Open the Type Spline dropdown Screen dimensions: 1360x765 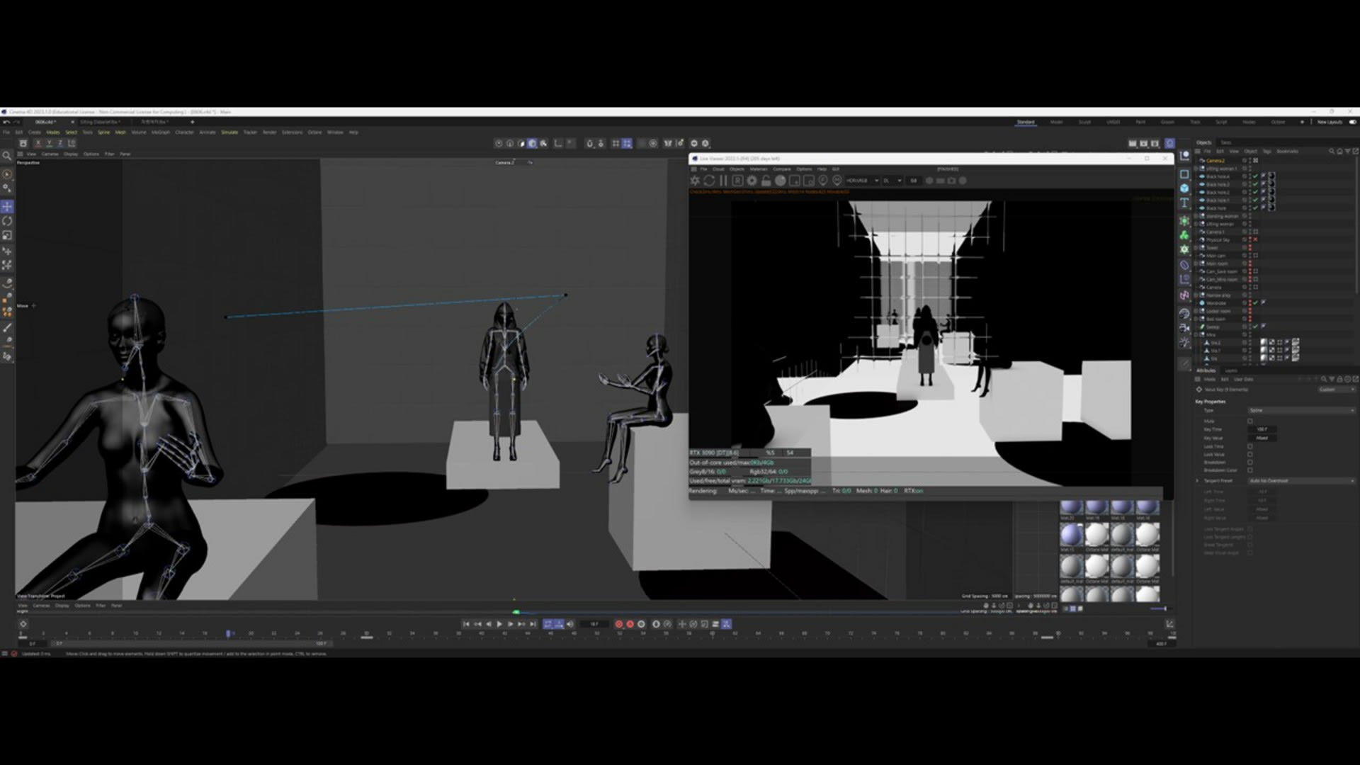(x=1302, y=410)
